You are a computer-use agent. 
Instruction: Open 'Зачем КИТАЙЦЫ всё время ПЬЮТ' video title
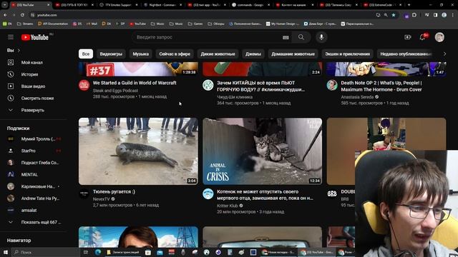(x=260, y=86)
